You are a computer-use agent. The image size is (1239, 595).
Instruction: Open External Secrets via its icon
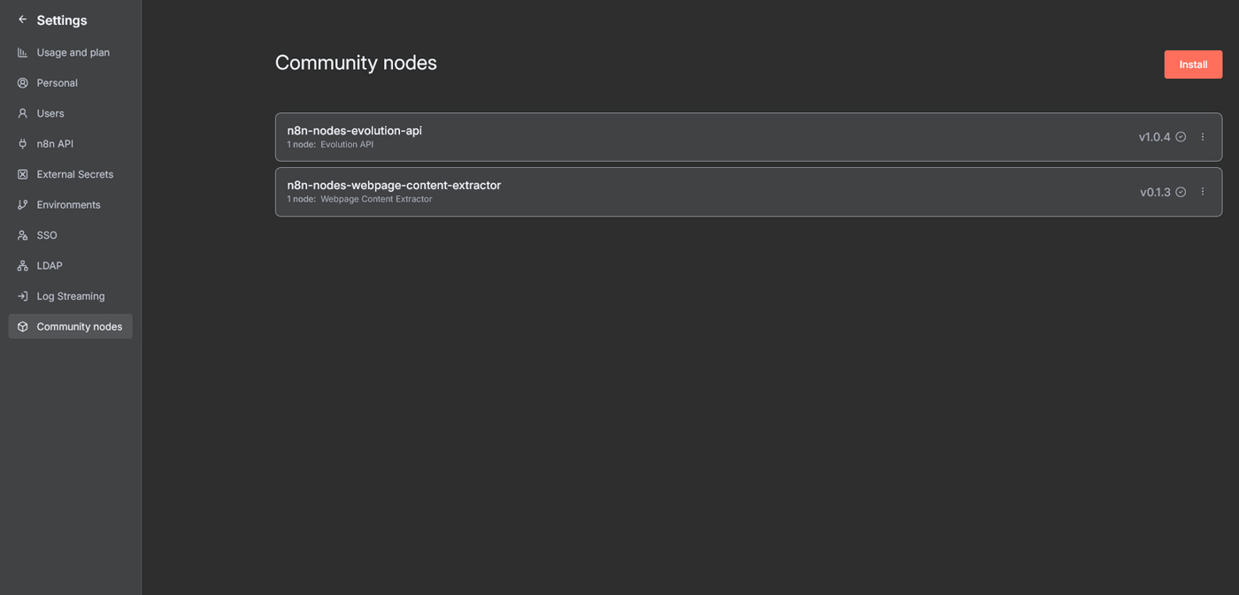point(21,174)
